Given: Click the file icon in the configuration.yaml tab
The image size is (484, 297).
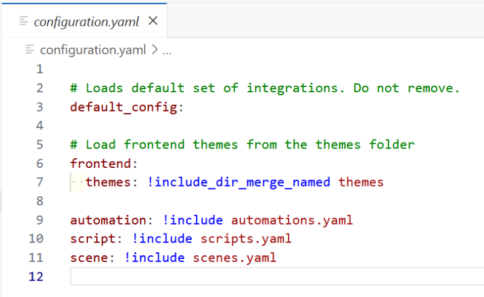Looking at the screenshot, I should 24,22.
